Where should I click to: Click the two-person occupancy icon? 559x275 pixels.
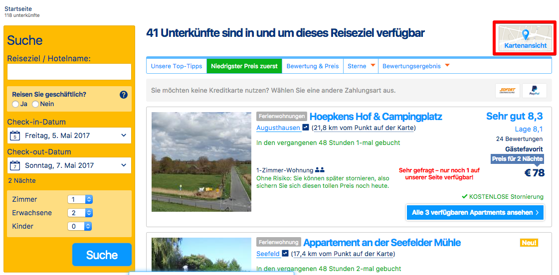tap(320, 170)
